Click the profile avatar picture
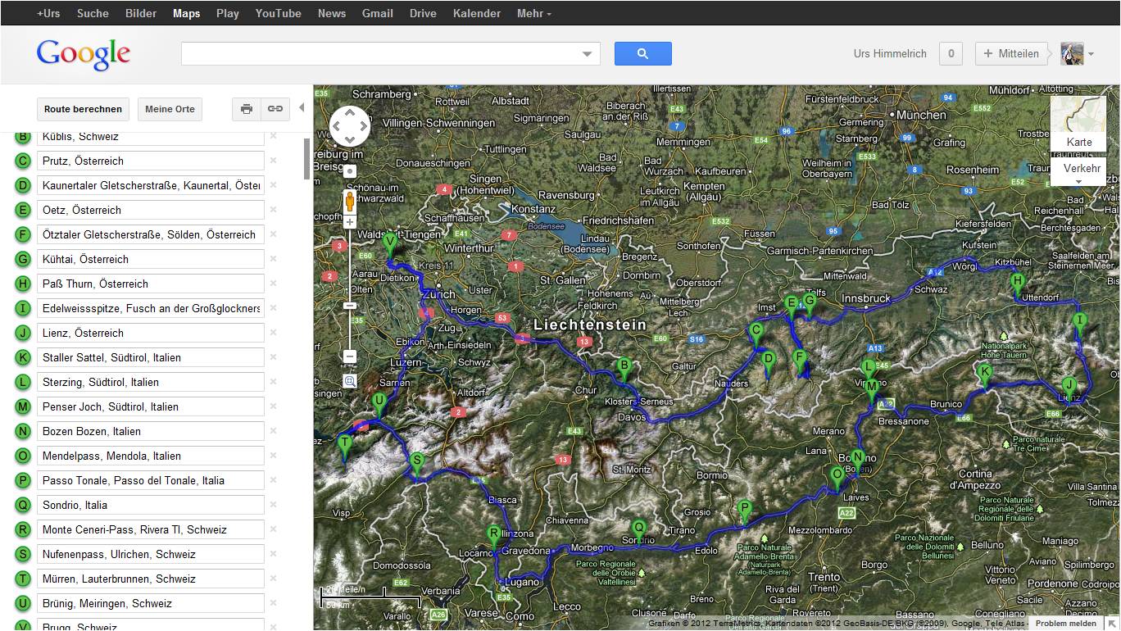The height and width of the screenshot is (631, 1121). 1072,54
